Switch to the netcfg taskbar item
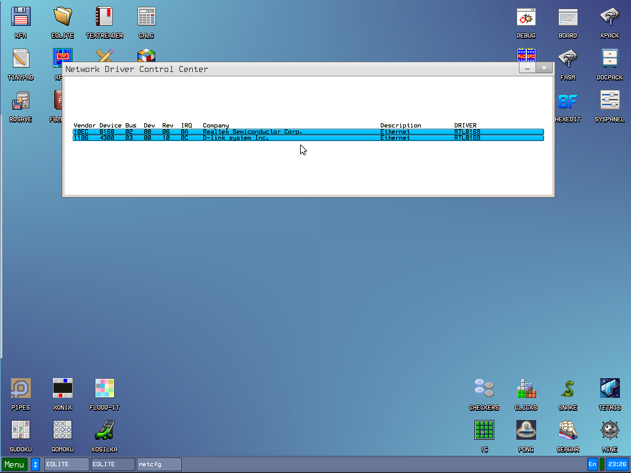 click(159, 464)
